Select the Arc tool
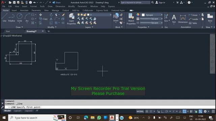 pos(27,17)
